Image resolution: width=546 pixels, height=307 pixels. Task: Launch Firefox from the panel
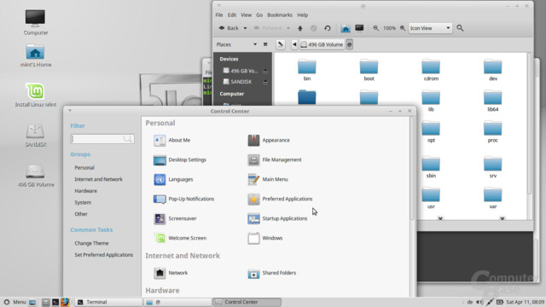tap(65, 302)
